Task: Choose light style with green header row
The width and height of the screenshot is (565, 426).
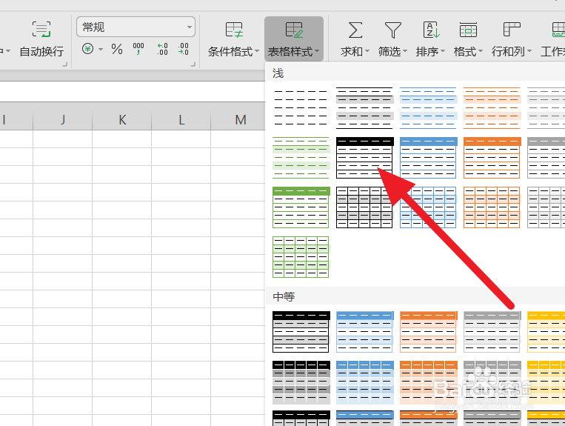Action: (301, 207)
